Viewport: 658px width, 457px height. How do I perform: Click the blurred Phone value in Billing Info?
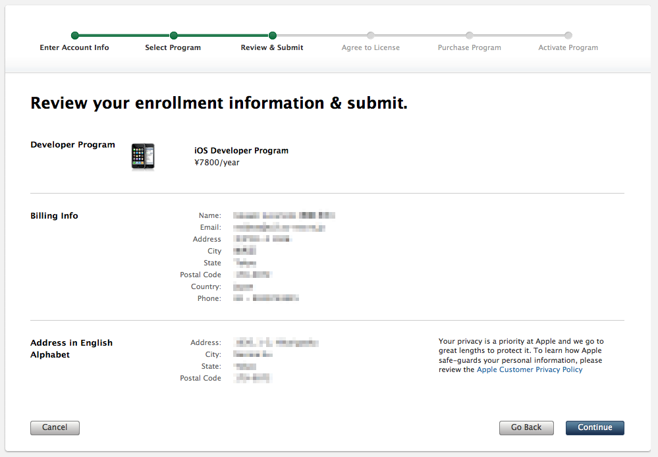click(266, 298)
